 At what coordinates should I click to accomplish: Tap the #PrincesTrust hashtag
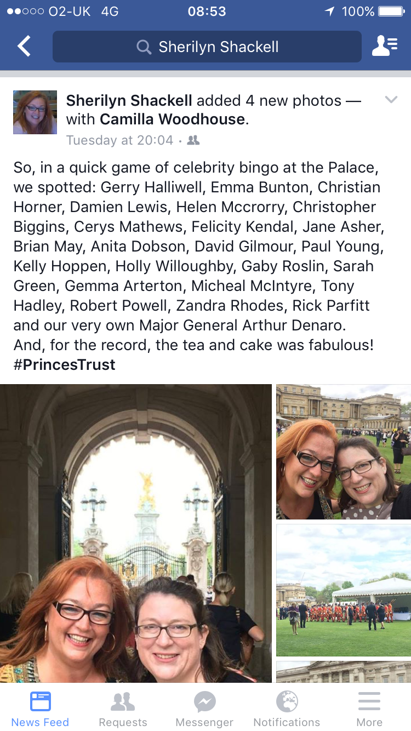(x=65, y=364)
